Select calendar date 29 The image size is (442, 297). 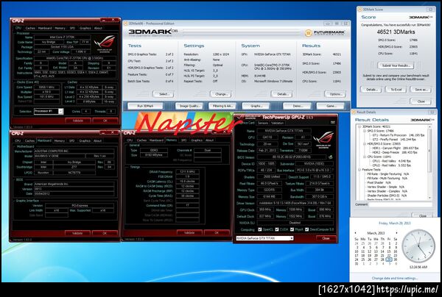(389, 260)
